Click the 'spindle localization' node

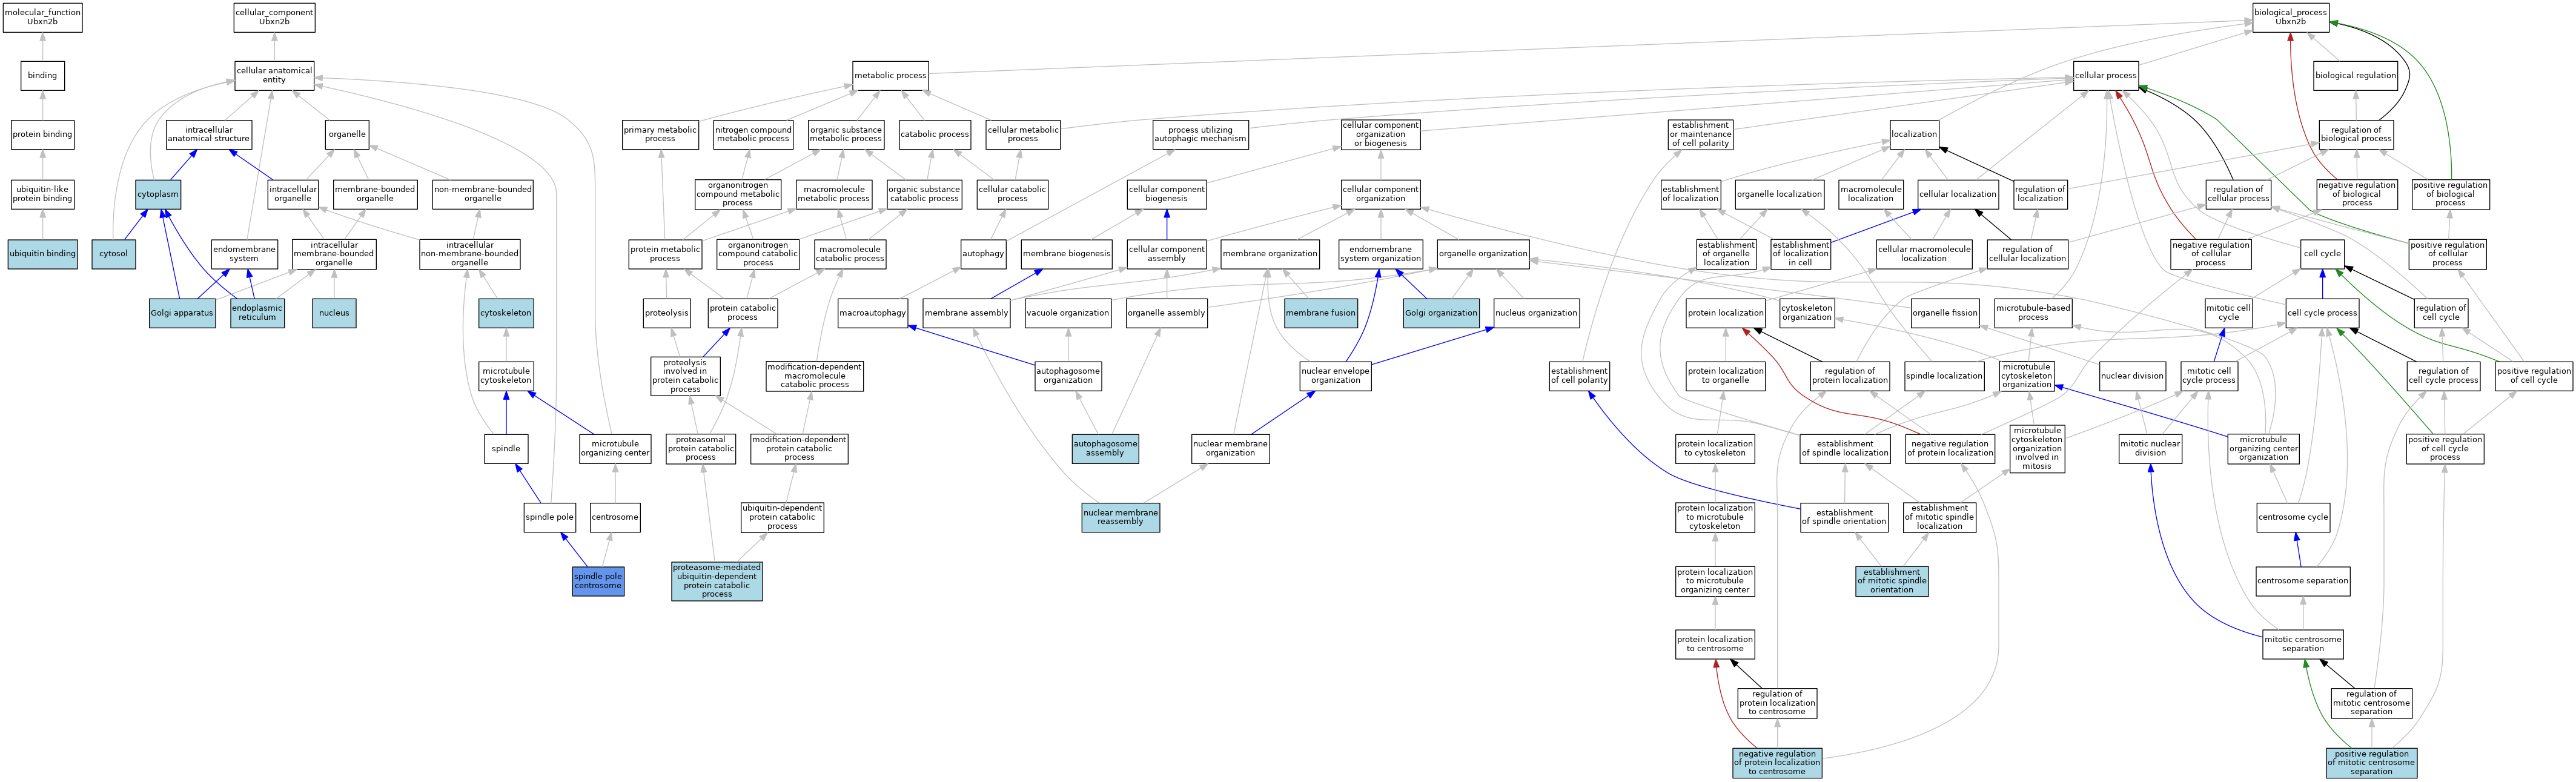pyautogui.click(x=1944, y=376)
